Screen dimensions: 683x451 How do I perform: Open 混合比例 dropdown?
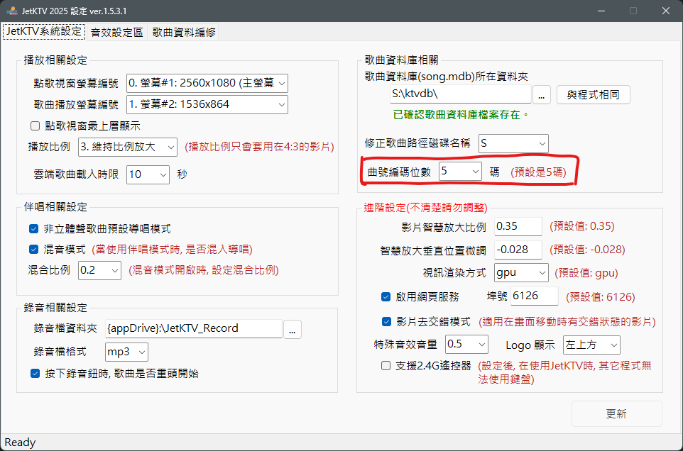[x=99, y=270]
